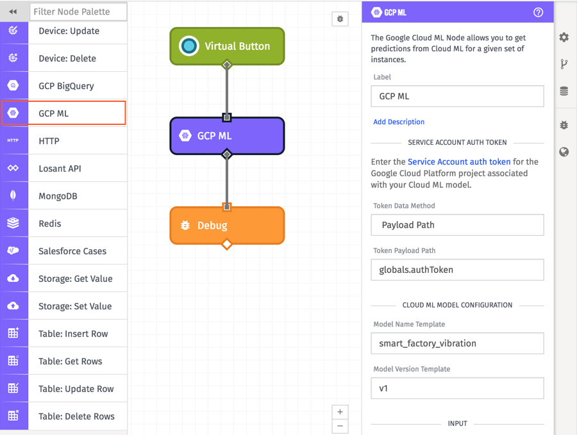Viewport: 577px width, 435px height.
Task: Click the Table: Get Rows icon
Action: pyautogui.click(x=13, y=360)
